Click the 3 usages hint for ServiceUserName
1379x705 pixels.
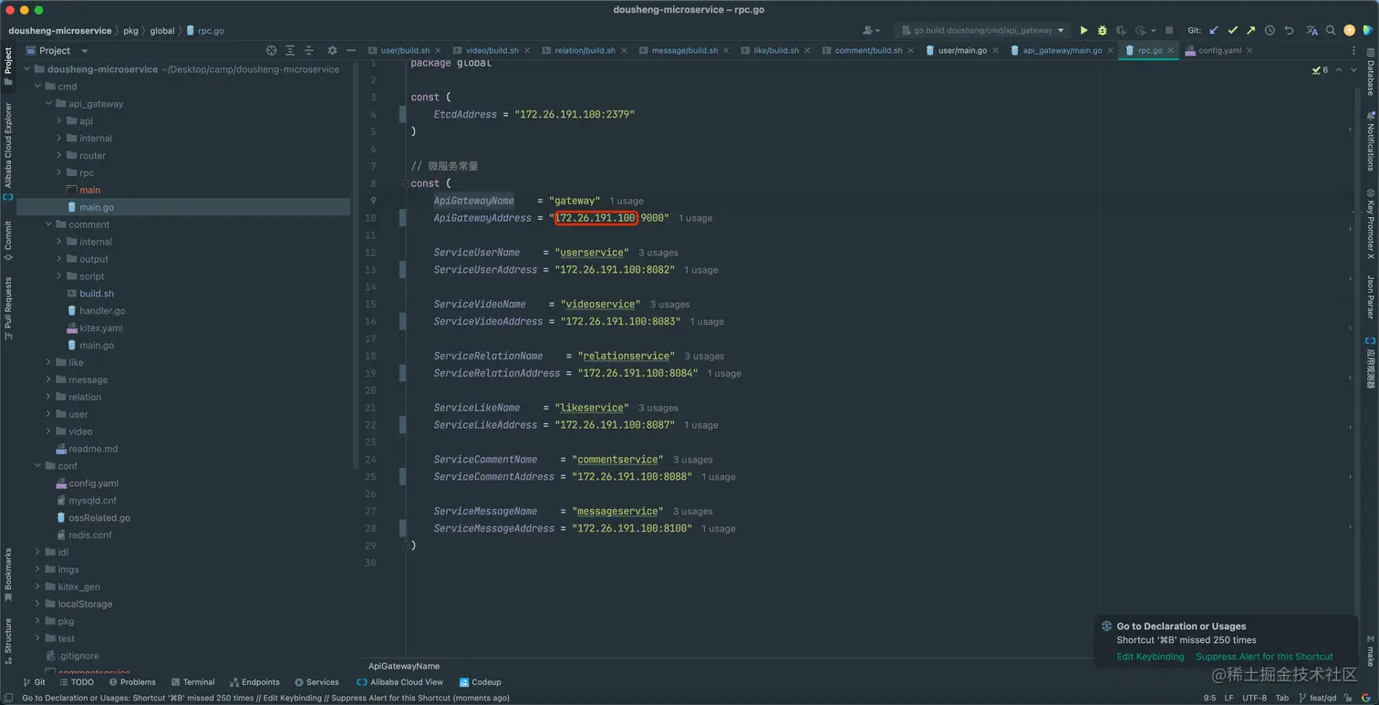point(658,253)
